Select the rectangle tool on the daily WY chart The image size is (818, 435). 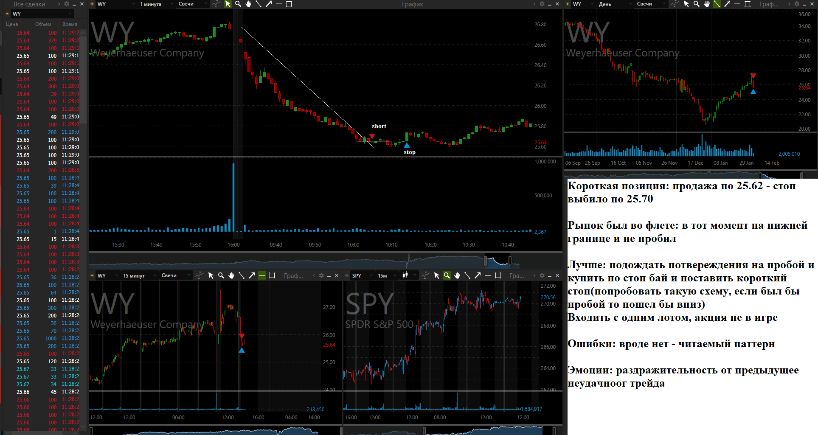pyautogui.click(x=748, y=4)
